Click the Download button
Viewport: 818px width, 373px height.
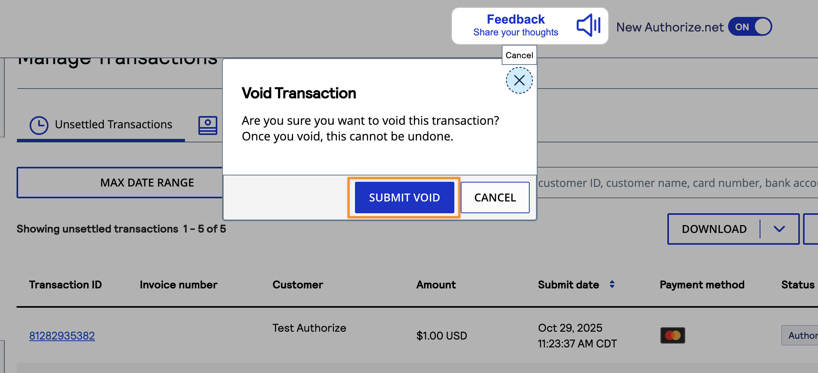714,229
